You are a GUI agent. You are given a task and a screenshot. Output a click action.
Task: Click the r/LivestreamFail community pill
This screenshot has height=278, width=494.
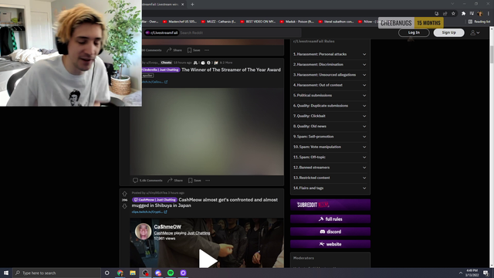(x=161, y=32)
